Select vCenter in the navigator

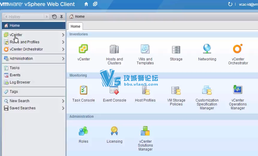click(34, 35)
